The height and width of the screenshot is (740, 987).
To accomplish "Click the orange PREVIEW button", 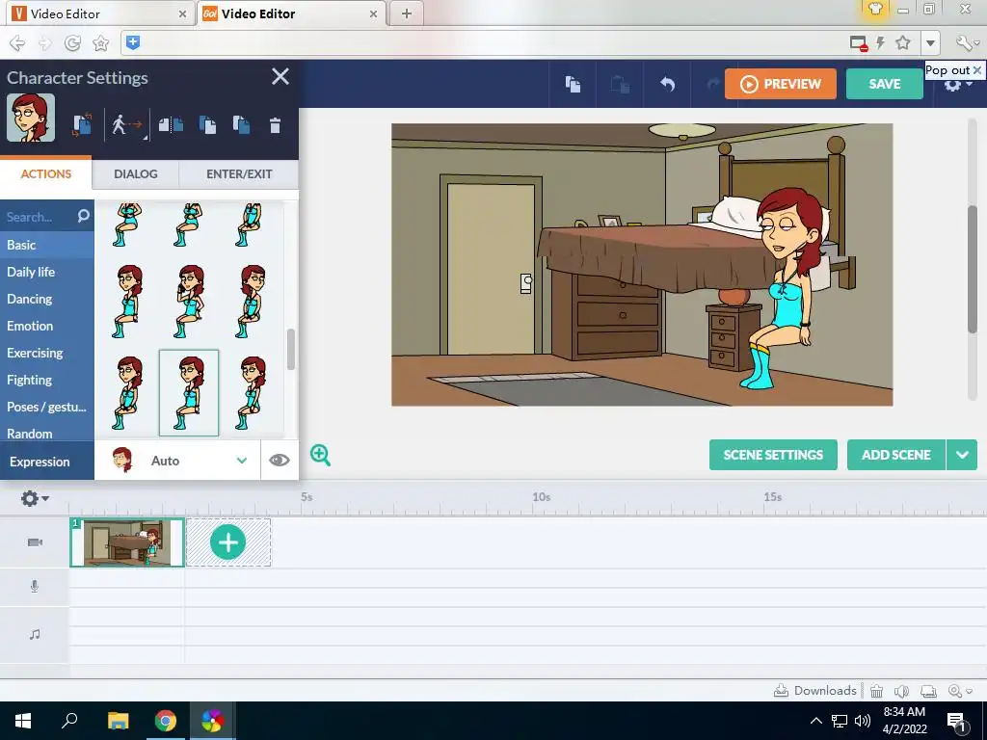I will point(781,84).
